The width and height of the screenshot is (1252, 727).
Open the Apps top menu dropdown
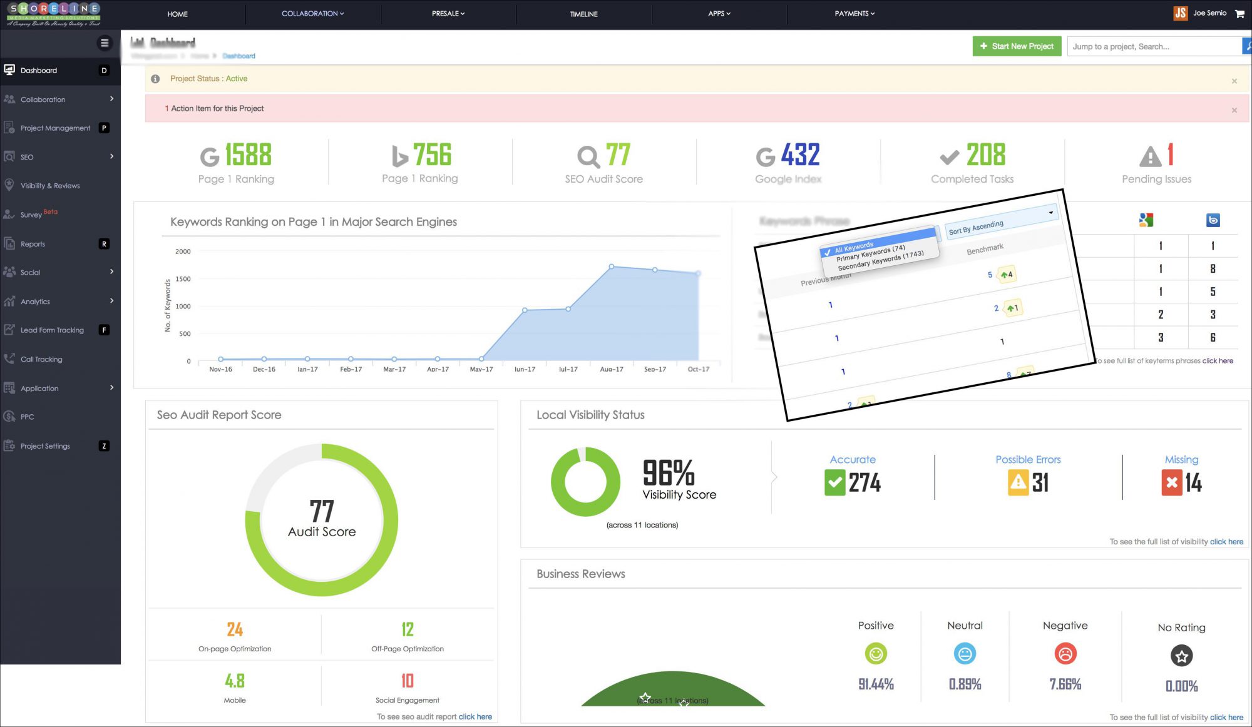tap(719, 14)
